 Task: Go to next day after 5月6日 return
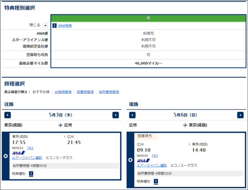click(240, 115)
